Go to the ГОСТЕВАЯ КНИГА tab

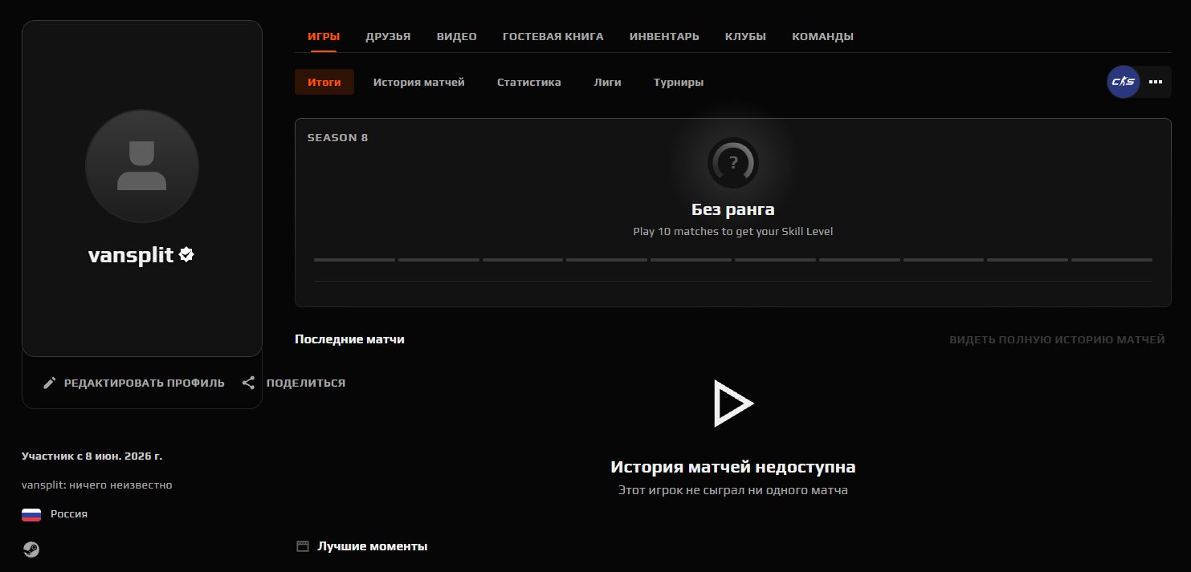tap(553, 37)
